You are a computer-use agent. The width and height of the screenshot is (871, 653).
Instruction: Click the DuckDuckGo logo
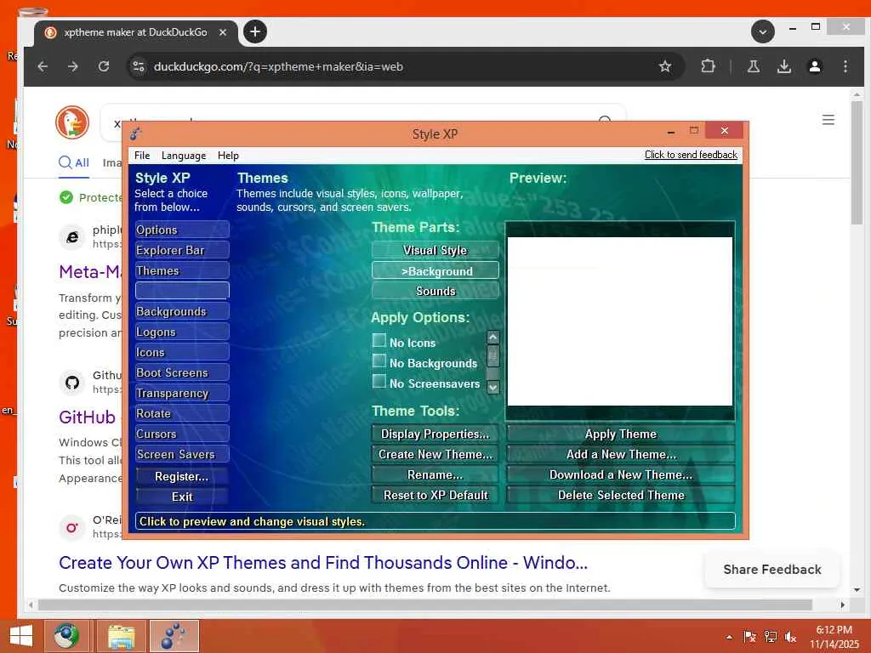pos(72,122)
